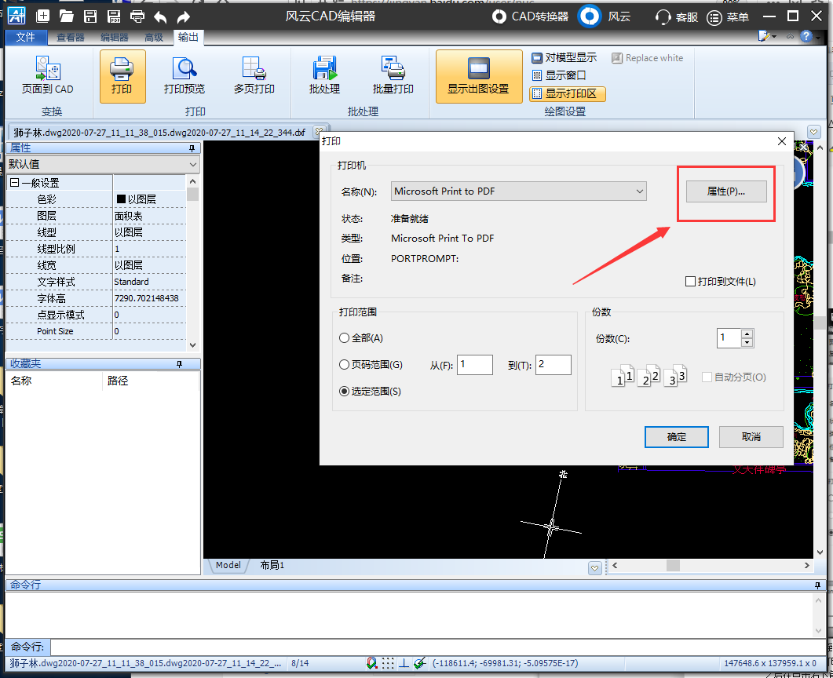Click the 到(T) page end field
Viewport: 833px width, 678px height.
[x=553, y=365]
